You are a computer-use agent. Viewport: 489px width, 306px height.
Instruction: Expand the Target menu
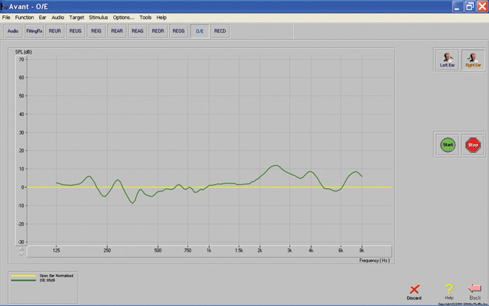pos(77,17)
